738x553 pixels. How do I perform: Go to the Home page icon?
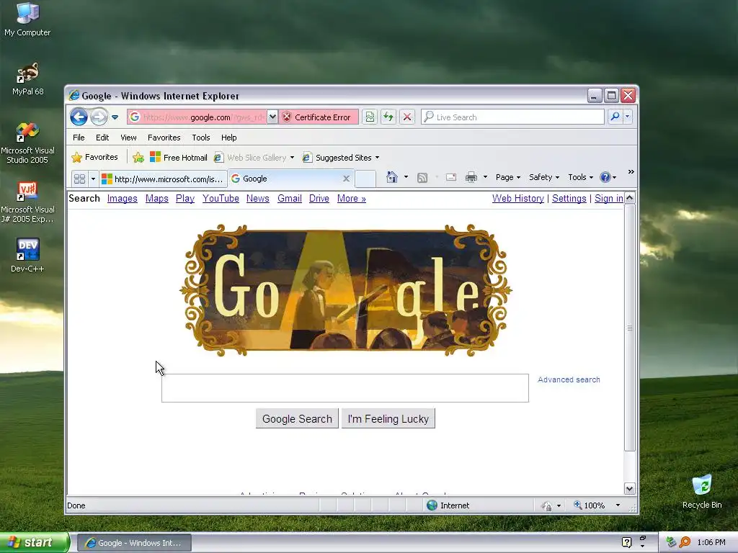391,177
